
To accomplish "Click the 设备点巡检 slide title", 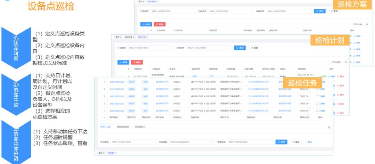I will (x=51, y=7).
